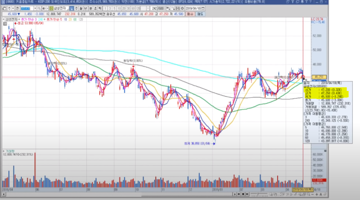The width and height of the screenshot is (360, 200).
Task: Click the speaker icon in the toolbar
Action: click(x=44, y=8)
